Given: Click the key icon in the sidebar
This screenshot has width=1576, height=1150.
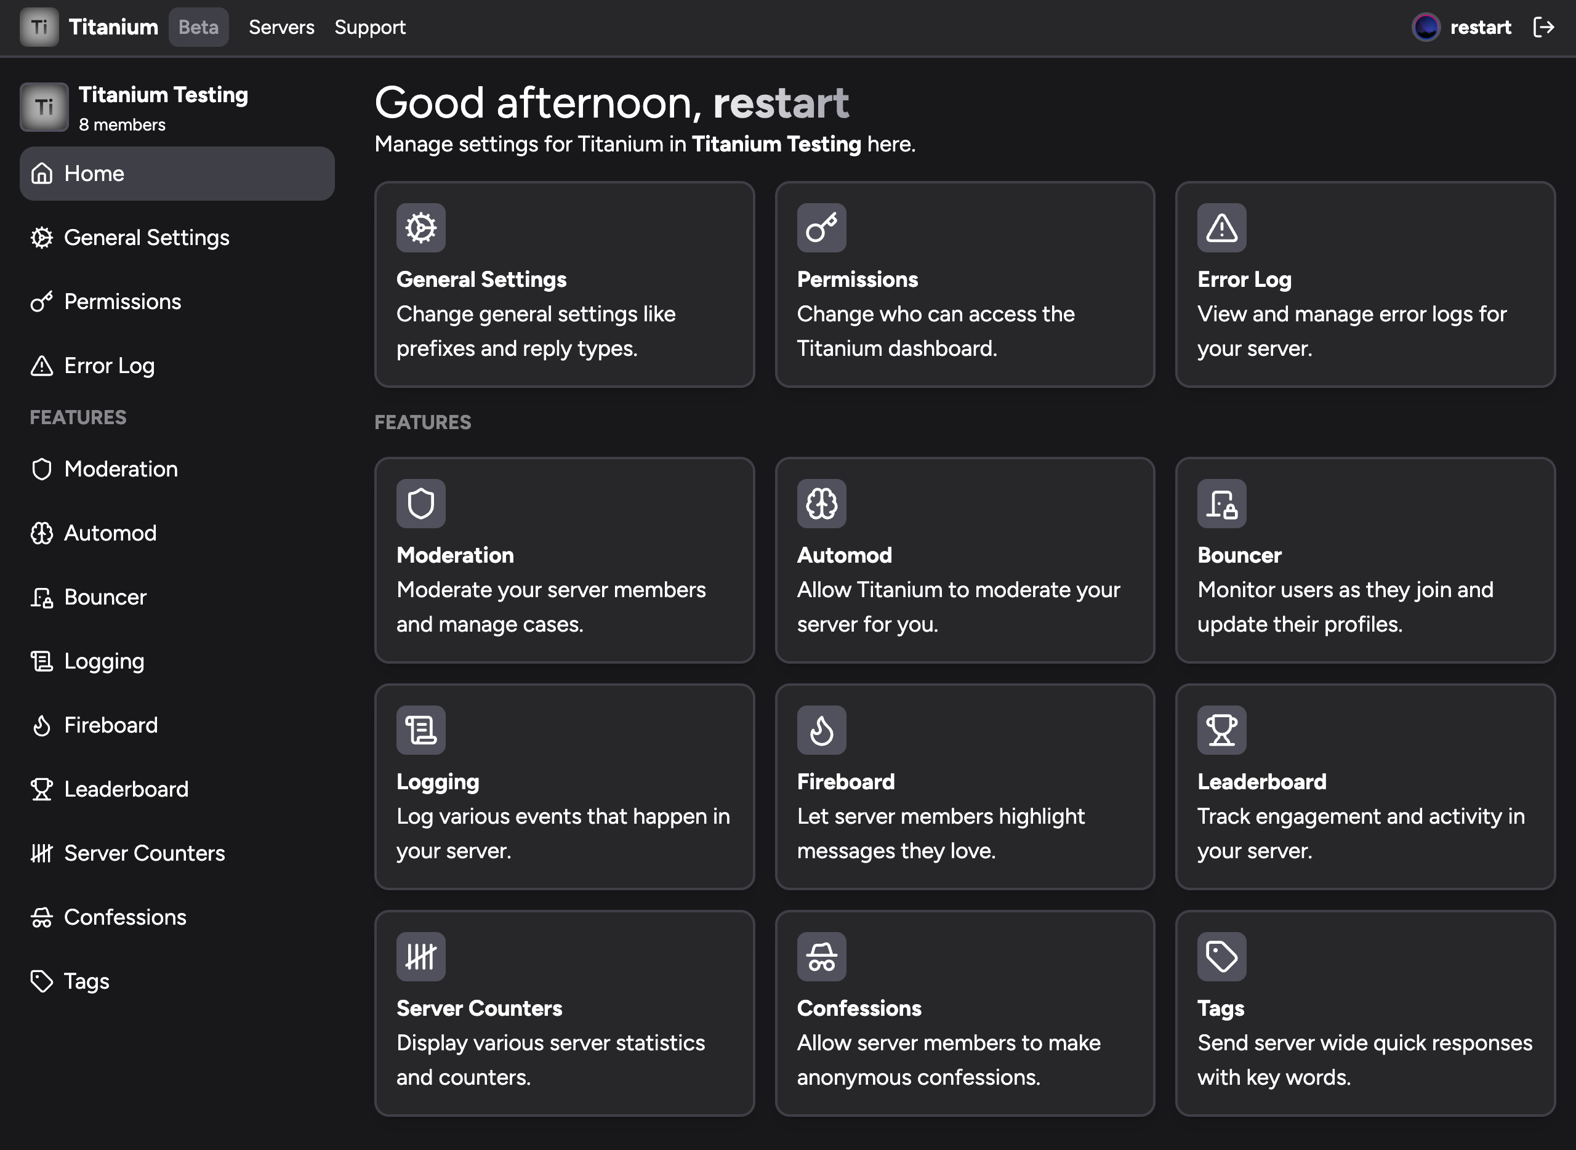Looking at the screenshot, I should (42, 302).
